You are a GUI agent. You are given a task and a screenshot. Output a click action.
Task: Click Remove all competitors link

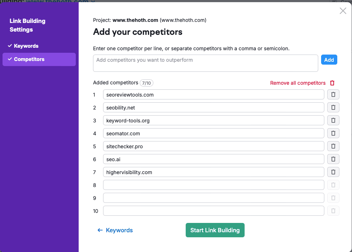pyautogui.click(x=298, y=83)
